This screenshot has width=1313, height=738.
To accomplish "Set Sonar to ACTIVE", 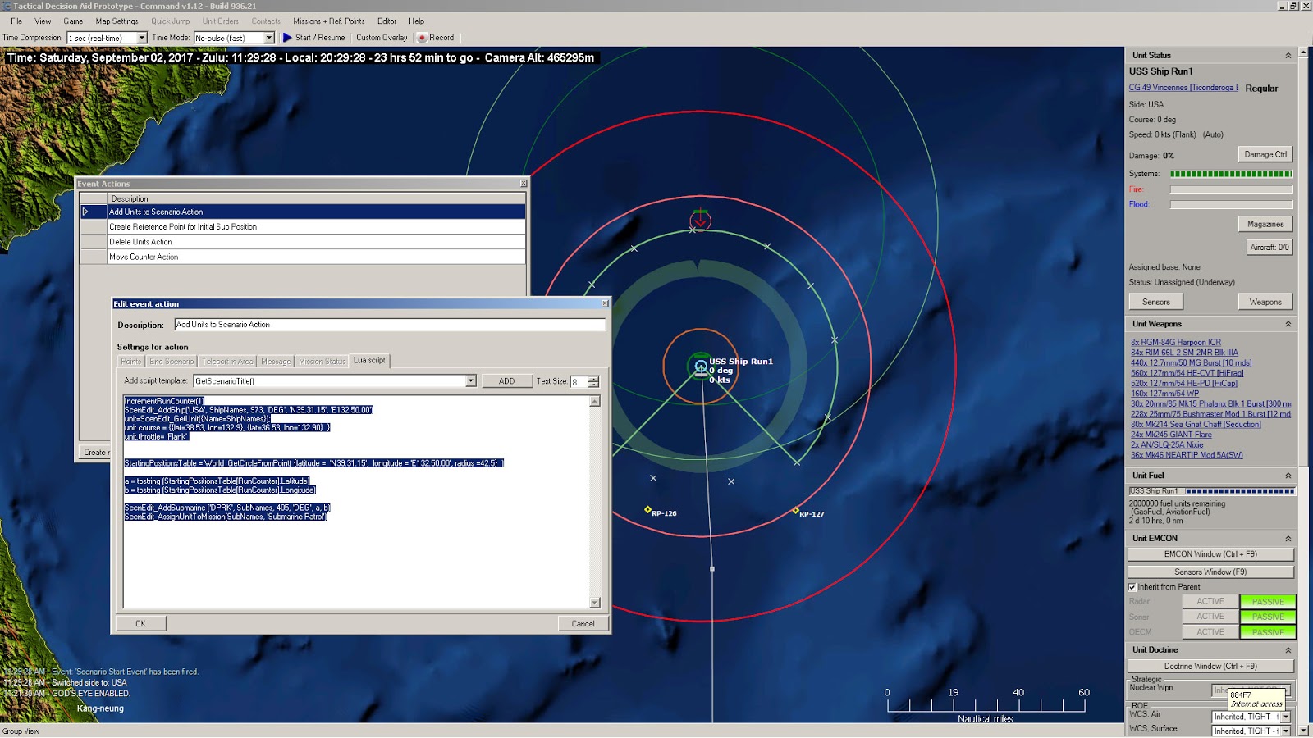I will (1210, 617).
